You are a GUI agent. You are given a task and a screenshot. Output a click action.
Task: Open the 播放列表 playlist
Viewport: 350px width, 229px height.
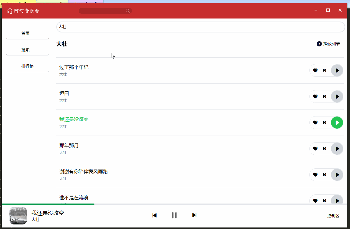point(329,44)
